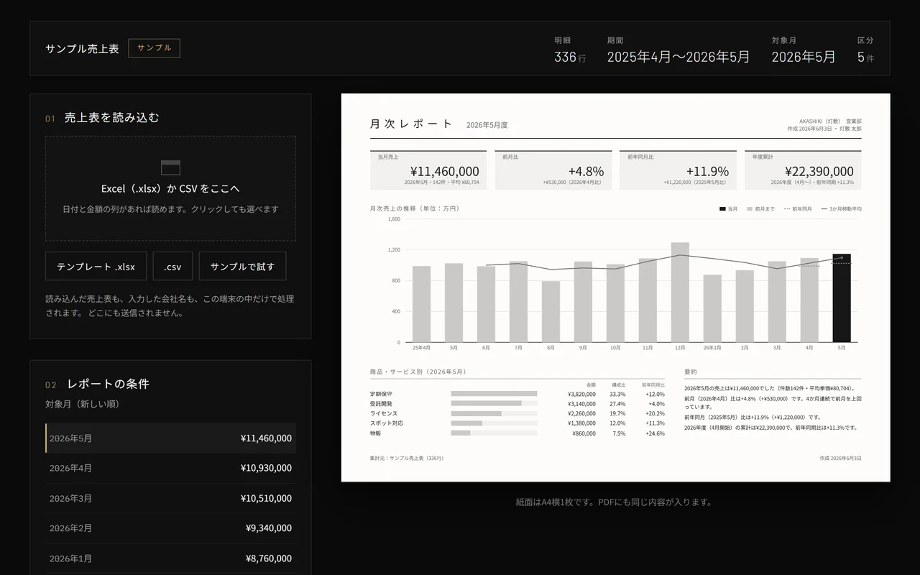Click the 27.4% composition value for 受託開発
Image resolution: width=920 pixels, height=575 pixels.
pos(617,404)
